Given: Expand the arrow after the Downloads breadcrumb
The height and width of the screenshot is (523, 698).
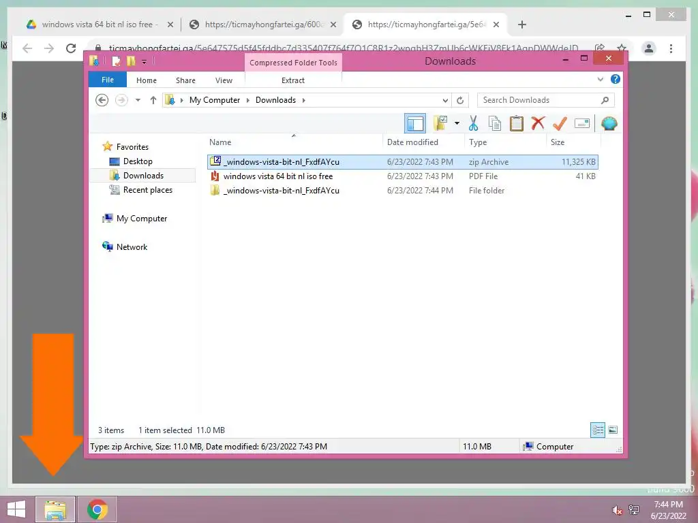Looking at the screenshot, I should tap(303, 100).
